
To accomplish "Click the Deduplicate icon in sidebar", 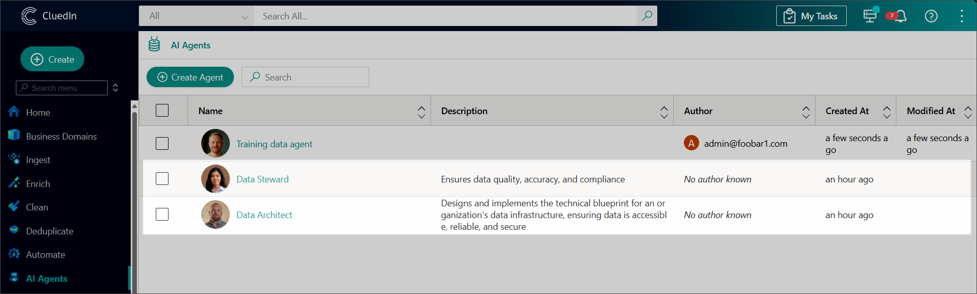I will [x=14, y=231].
